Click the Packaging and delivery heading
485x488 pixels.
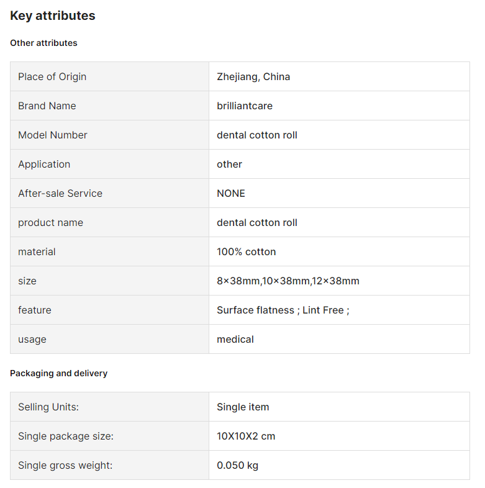pyautogui.click(x=59, y=373)
